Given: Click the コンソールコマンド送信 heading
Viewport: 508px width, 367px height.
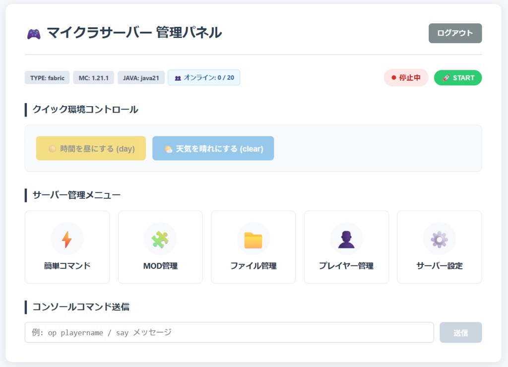Looking at the screenshot, I should (81, 307).
